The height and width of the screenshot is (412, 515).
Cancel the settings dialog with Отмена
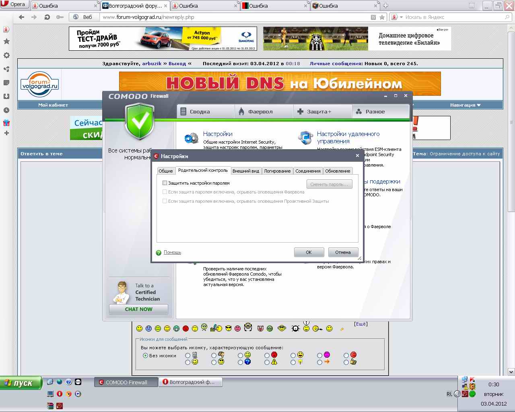[343, 252]
